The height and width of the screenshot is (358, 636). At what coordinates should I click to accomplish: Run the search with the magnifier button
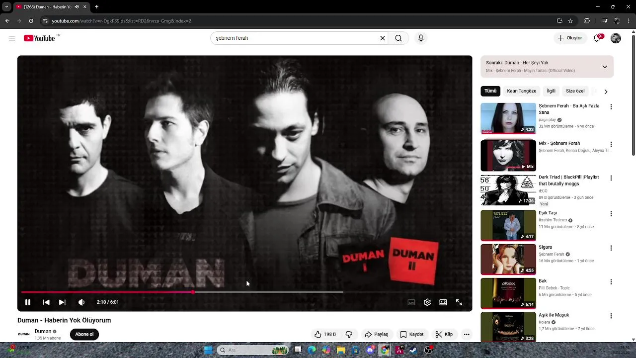pos(398,38)
